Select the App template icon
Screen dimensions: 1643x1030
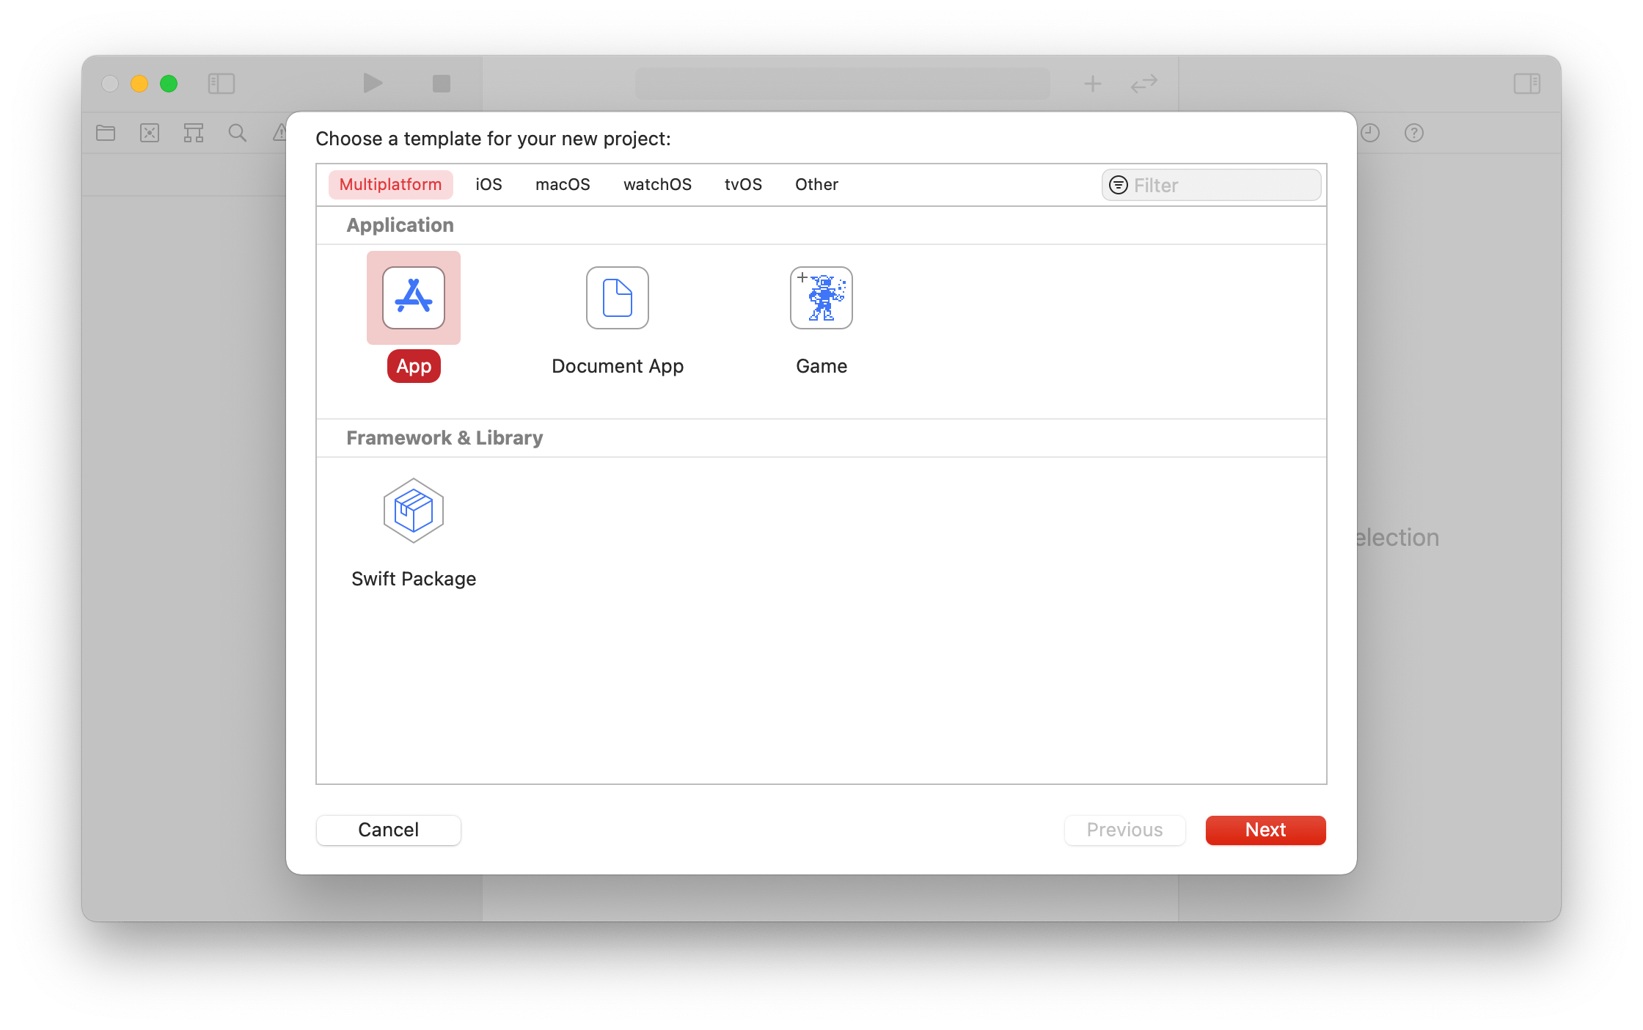[x=414, y=298]
